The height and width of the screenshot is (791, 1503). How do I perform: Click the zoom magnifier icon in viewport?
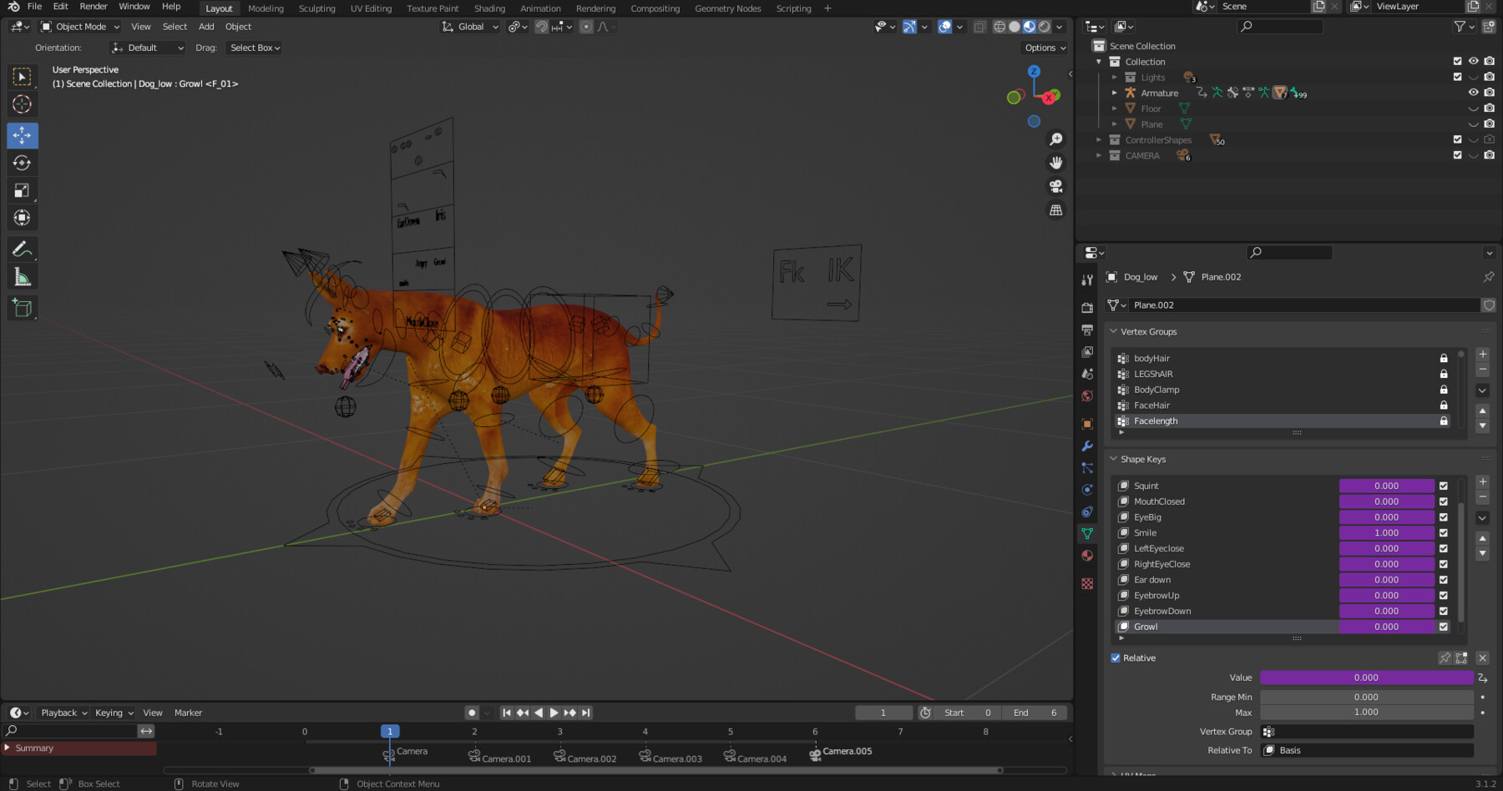tap(1056, 139)
